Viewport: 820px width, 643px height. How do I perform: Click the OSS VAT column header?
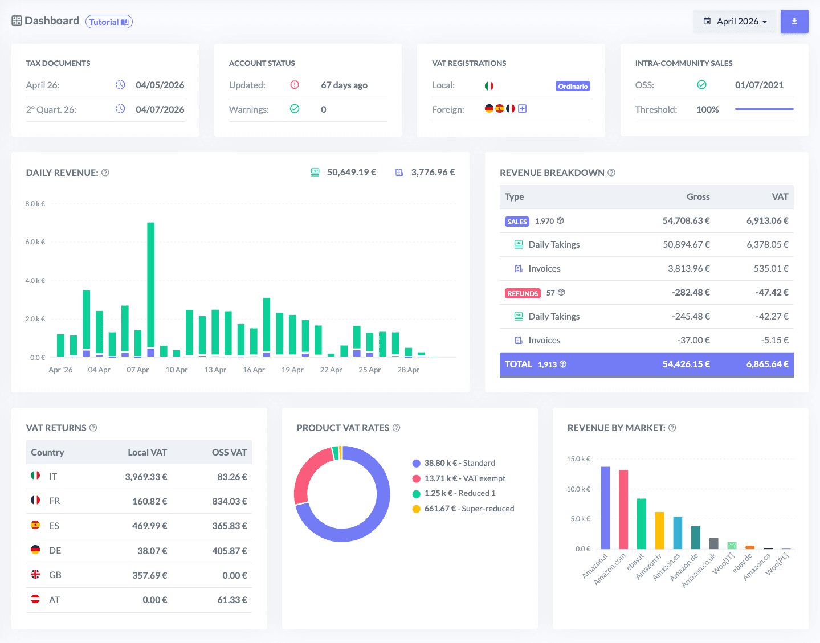tap(229, 452)
